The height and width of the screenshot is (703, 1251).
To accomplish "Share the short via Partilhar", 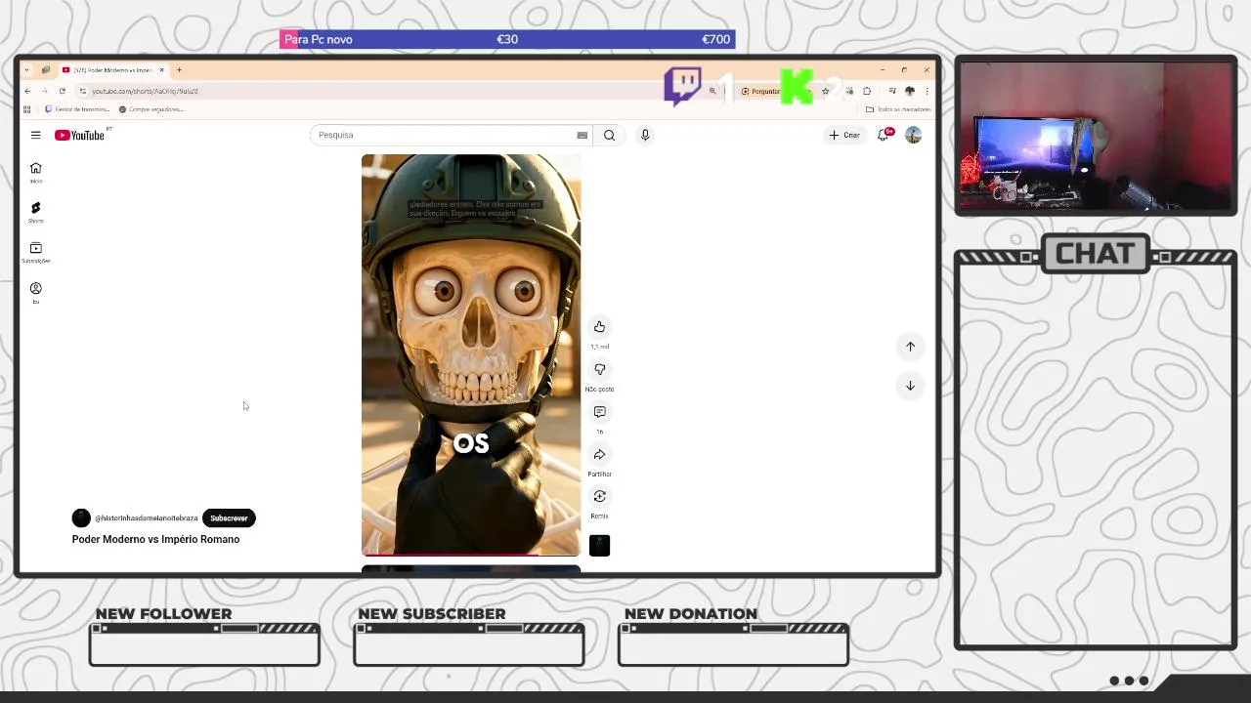I will [599, 454].
